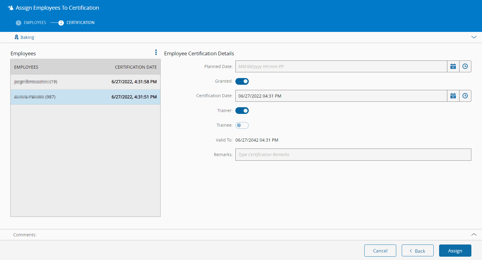Open calendar picker for Planned Date

click(x=453, y=67)
